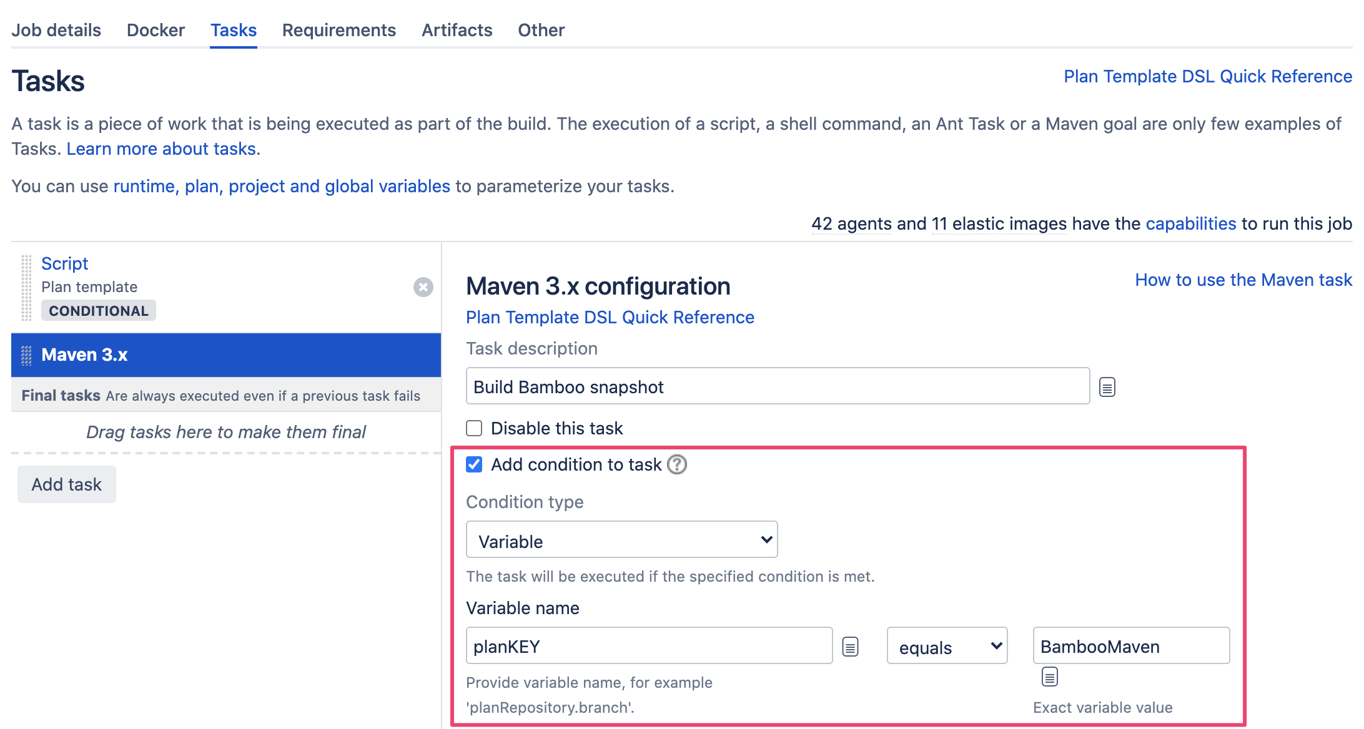Screen dimensions: 1364x729
Task: Open the Condition type Variable dropdown
Action: [622, 540]
